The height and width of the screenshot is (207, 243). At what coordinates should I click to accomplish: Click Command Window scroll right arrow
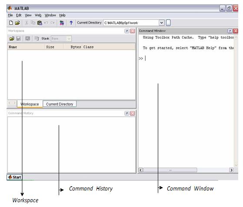[231, 170]
